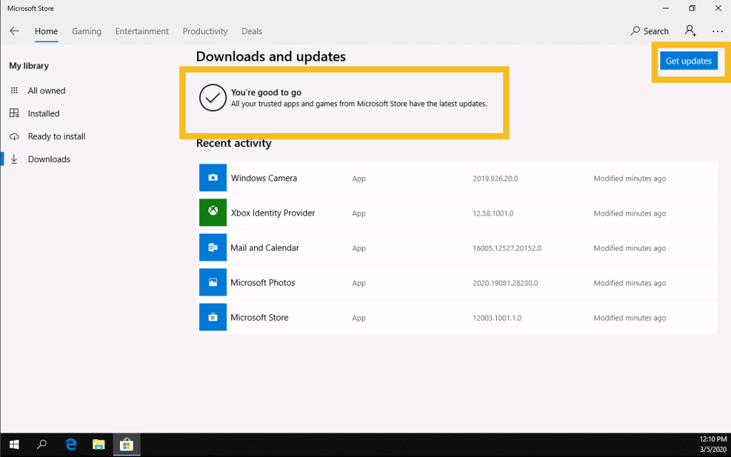Open the Windows Start menu

pos(14,445)
